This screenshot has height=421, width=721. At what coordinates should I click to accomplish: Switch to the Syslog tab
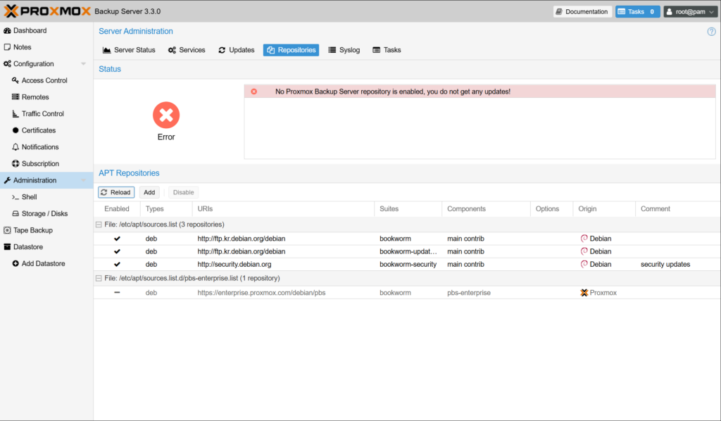tap(344, 50)
